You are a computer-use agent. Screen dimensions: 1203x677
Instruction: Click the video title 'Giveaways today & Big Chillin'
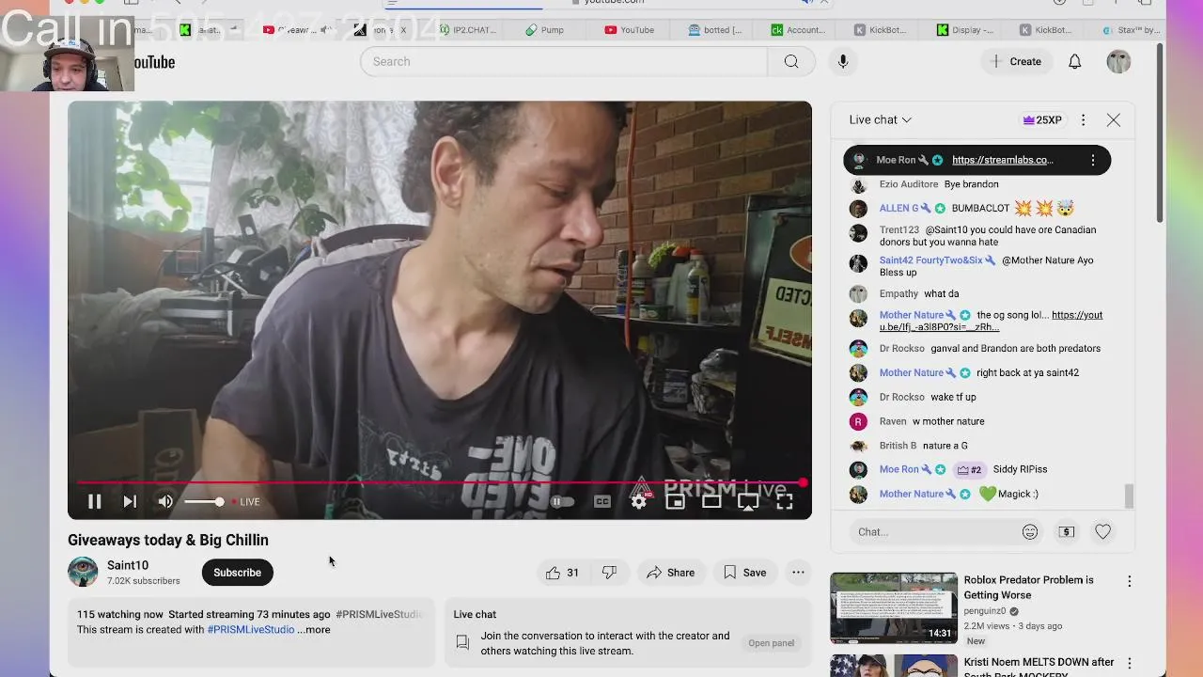click(x=168, y=540)
